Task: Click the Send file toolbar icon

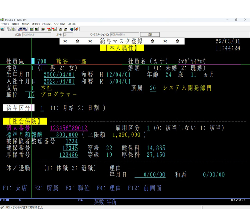Action: [x=19, y=29]
